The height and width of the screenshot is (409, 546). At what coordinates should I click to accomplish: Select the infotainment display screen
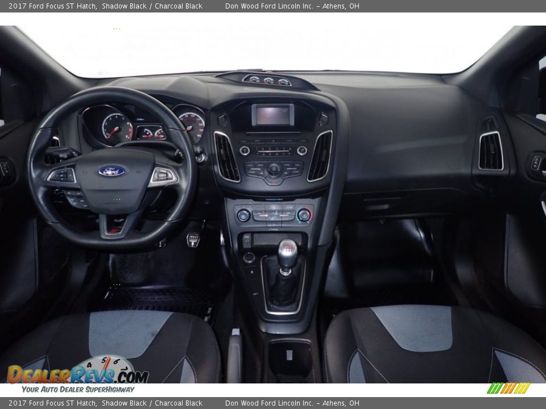(x=272, y=116)
